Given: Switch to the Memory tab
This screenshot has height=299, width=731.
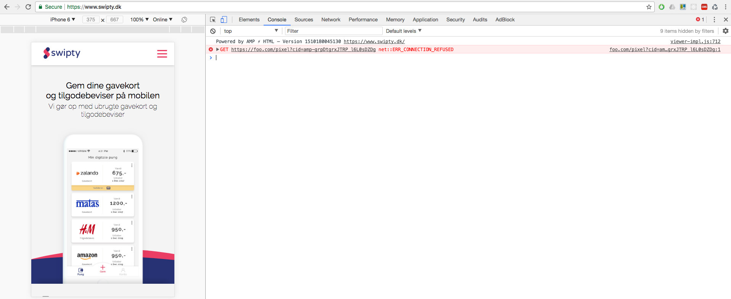Looking at the screenshot, I should tap(395, 19).
